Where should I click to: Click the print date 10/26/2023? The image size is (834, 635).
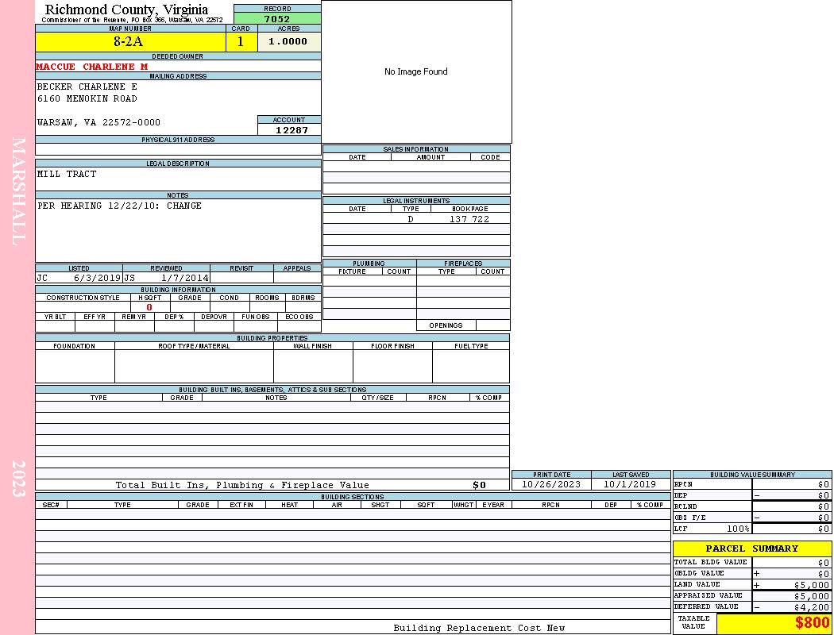(551, 484)
